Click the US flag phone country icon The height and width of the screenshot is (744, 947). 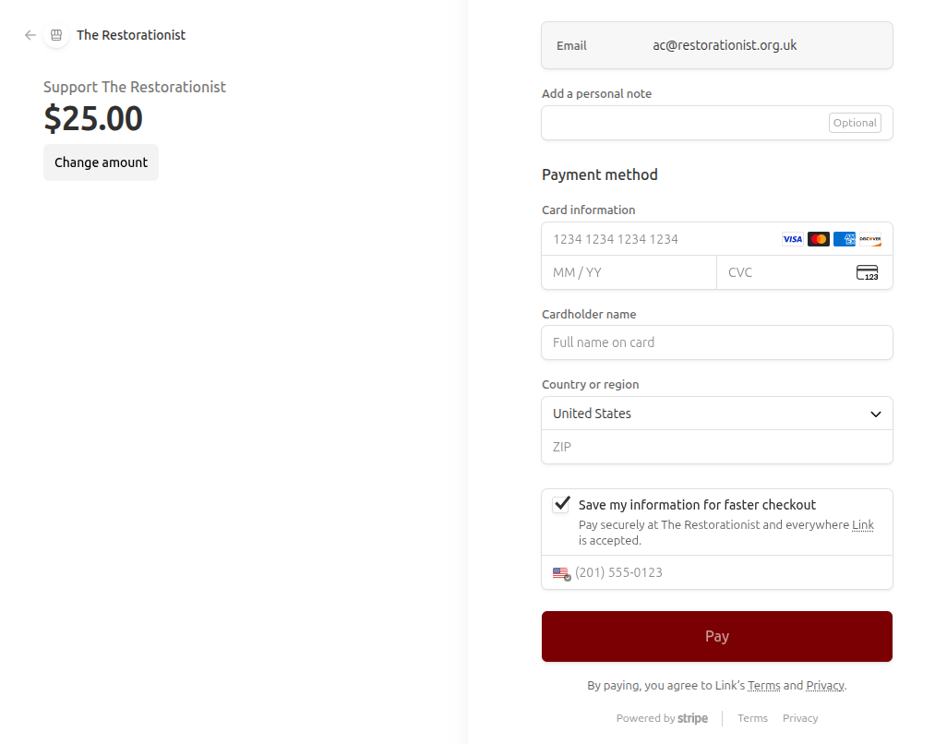tap(561, 573)
